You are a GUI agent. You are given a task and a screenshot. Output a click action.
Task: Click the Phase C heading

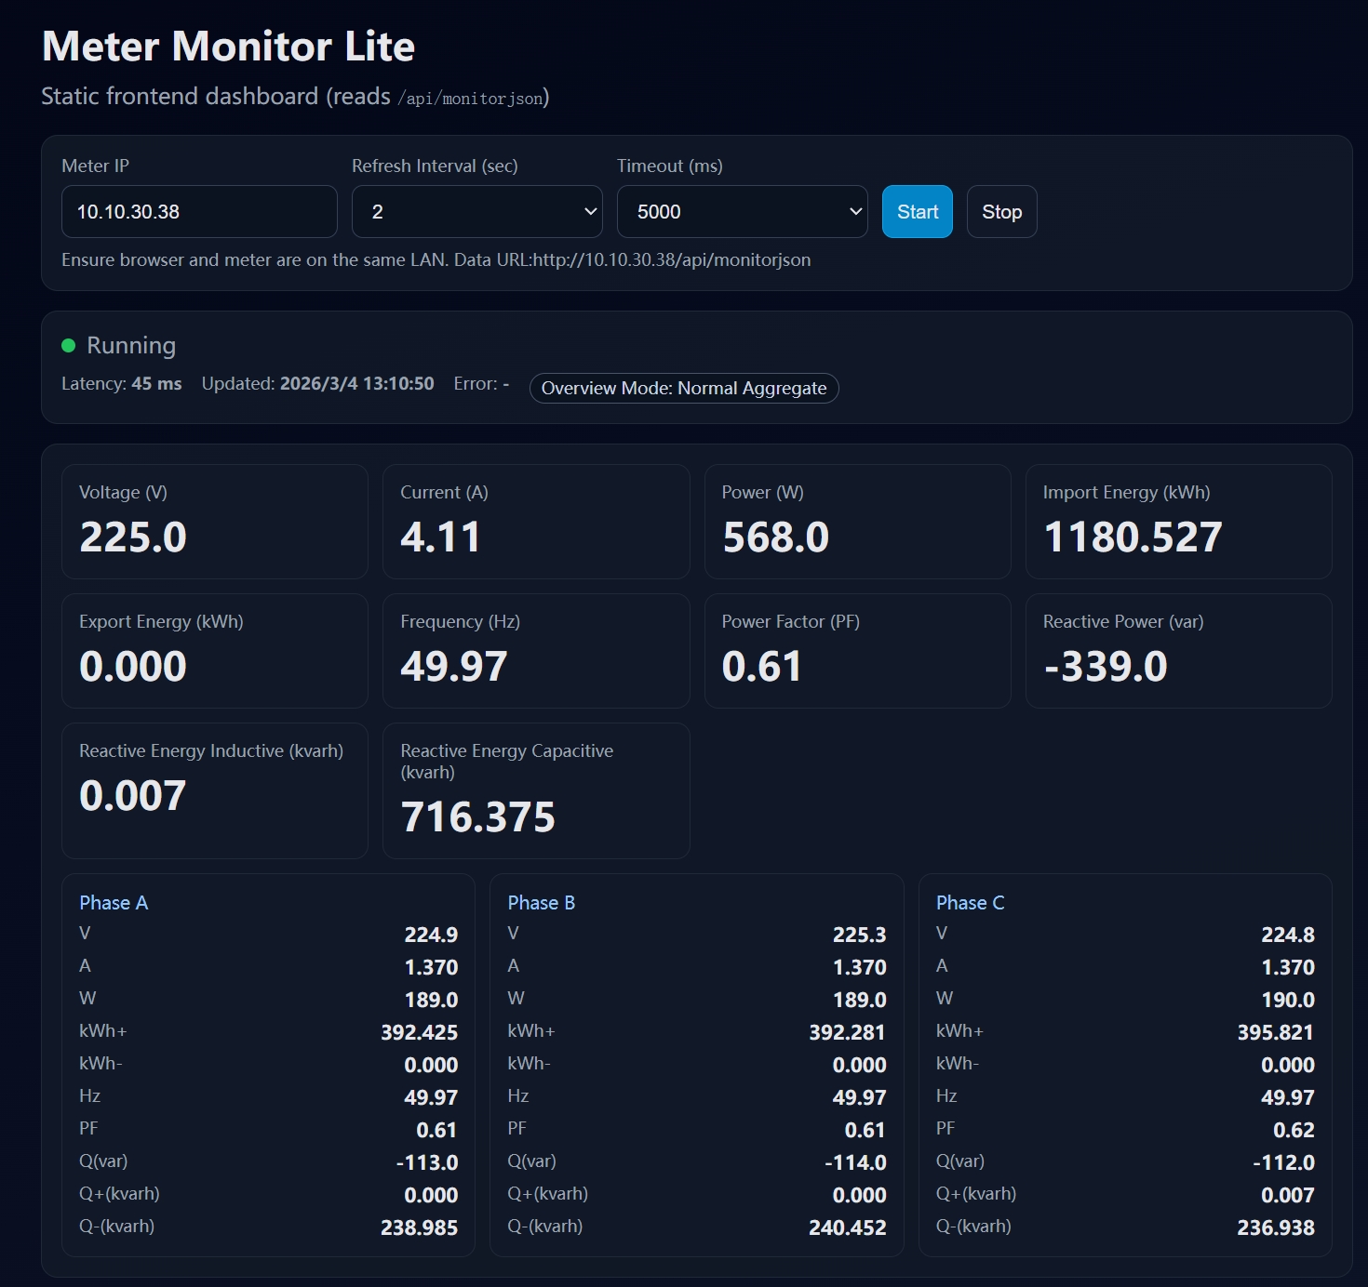tap(970, 903)
